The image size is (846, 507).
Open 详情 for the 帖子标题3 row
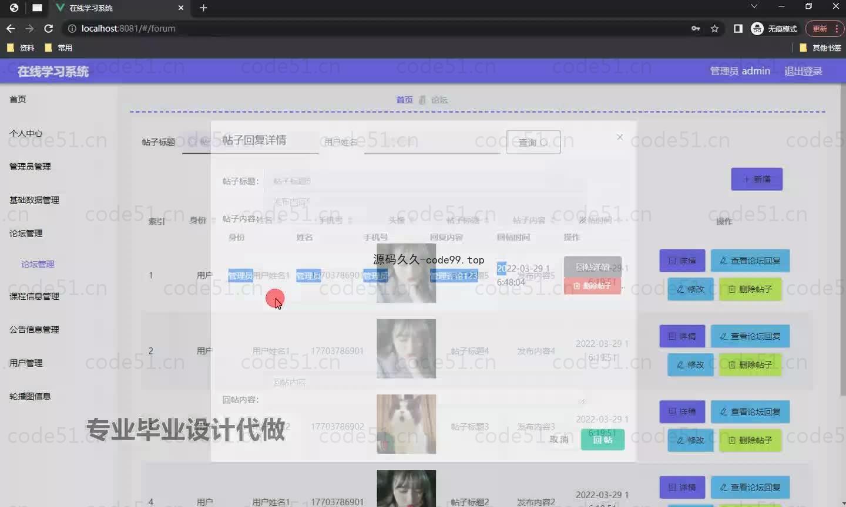682,412
